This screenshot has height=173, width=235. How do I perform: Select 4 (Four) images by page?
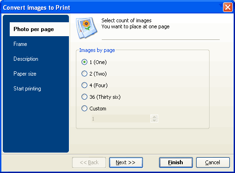click(94, 85)
